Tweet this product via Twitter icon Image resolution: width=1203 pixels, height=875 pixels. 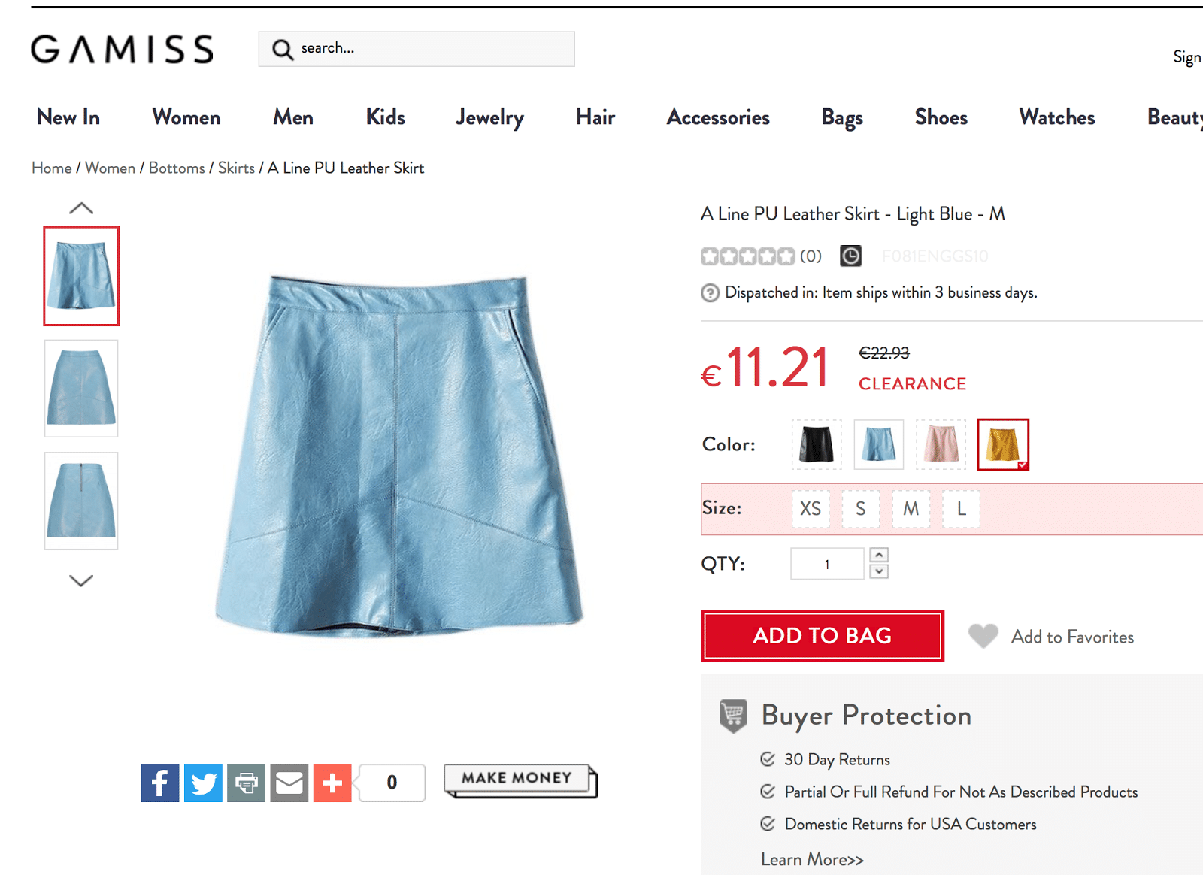click(203, 783)
